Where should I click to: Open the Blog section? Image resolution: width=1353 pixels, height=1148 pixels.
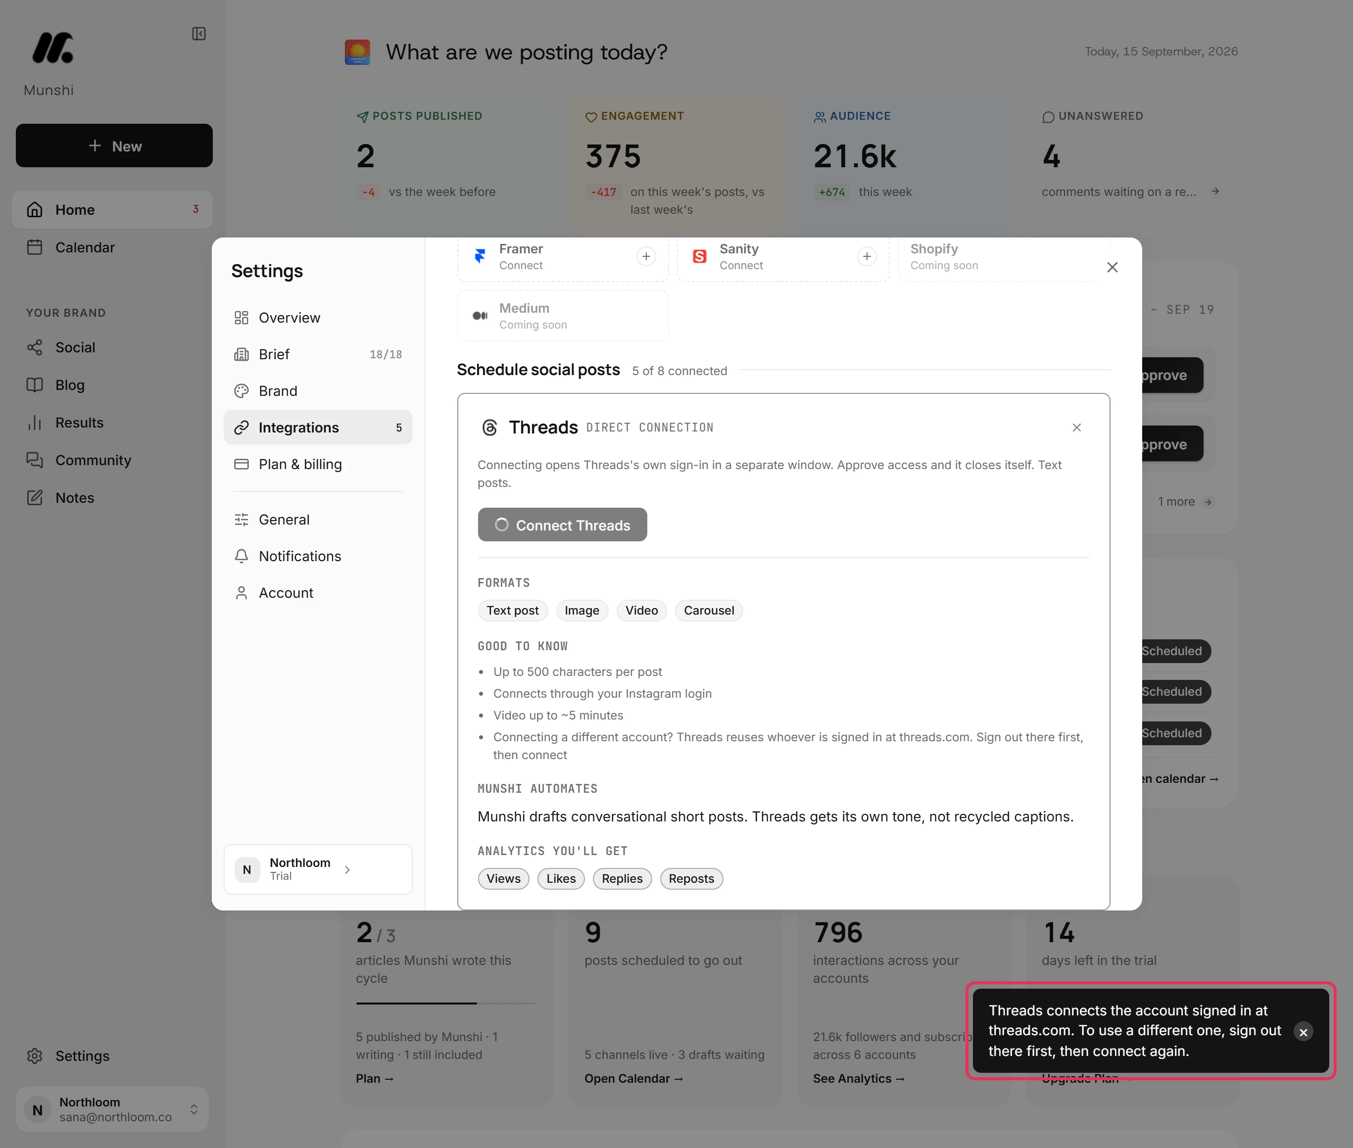(x=112, y=384)
